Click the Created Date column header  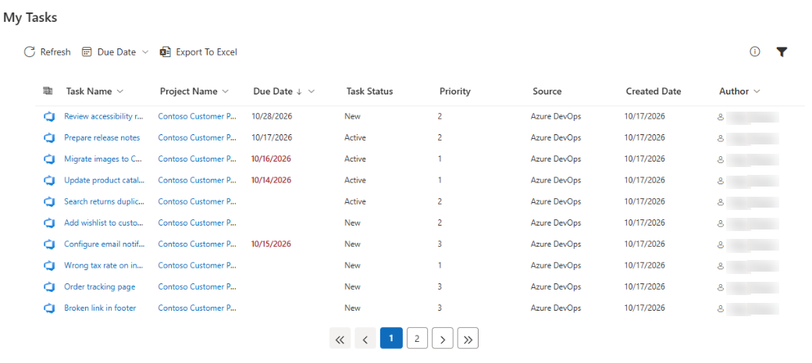653,91
